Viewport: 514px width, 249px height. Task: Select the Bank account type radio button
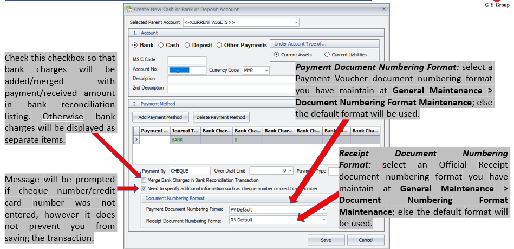(135, 46)
